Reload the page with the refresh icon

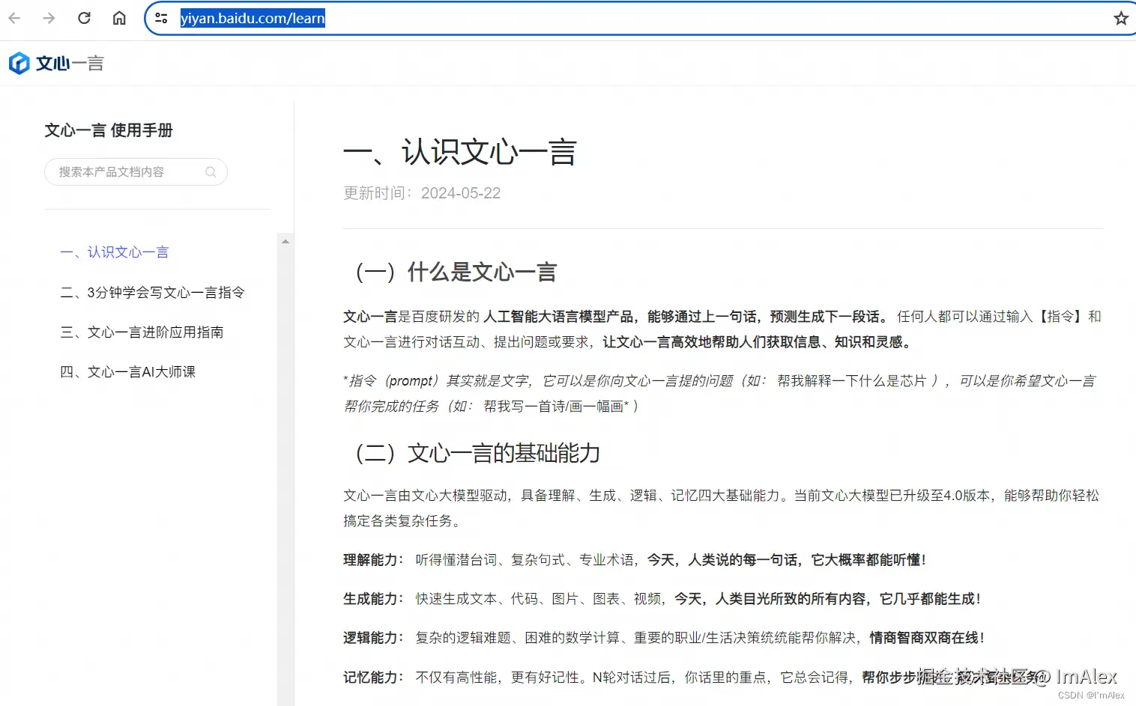pyautogui.click(x=84, y=18)
